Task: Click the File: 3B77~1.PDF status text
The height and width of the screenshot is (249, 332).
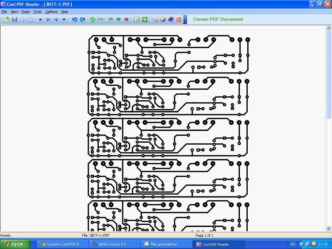Action: [x=96, y=235]
